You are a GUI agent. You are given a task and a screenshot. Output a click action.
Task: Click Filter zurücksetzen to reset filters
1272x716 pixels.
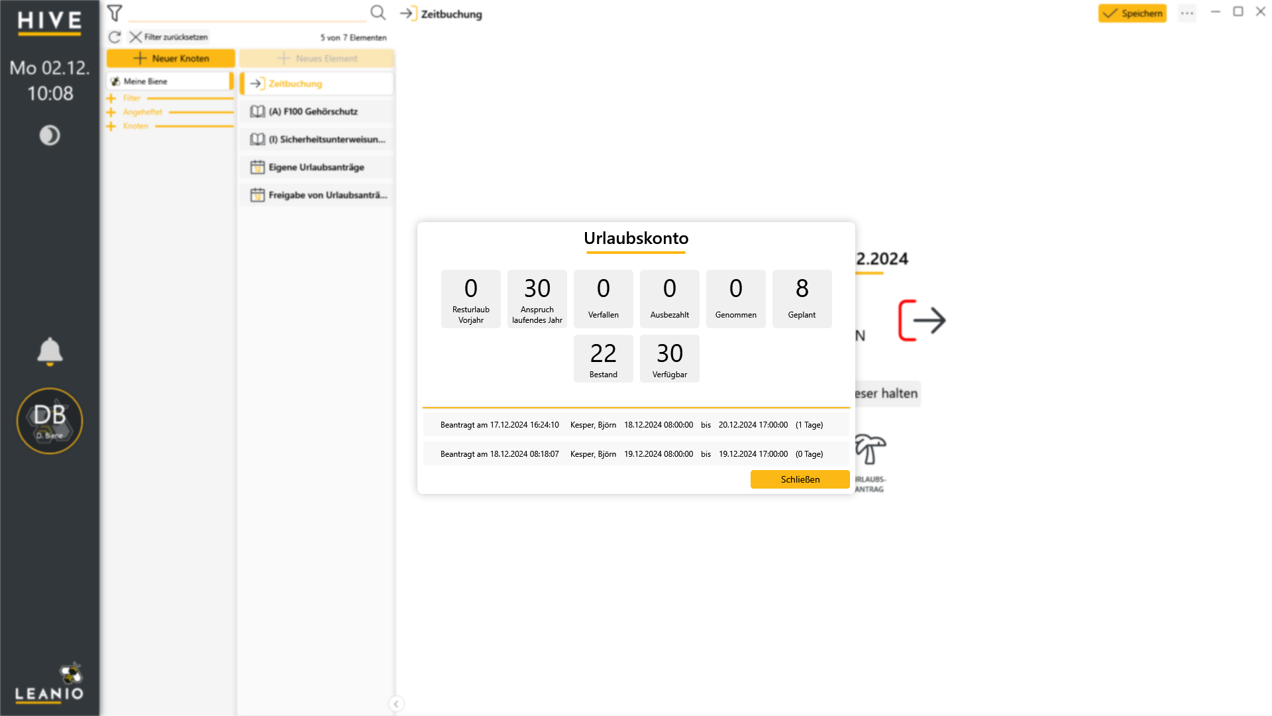click(x=169, y=37)
